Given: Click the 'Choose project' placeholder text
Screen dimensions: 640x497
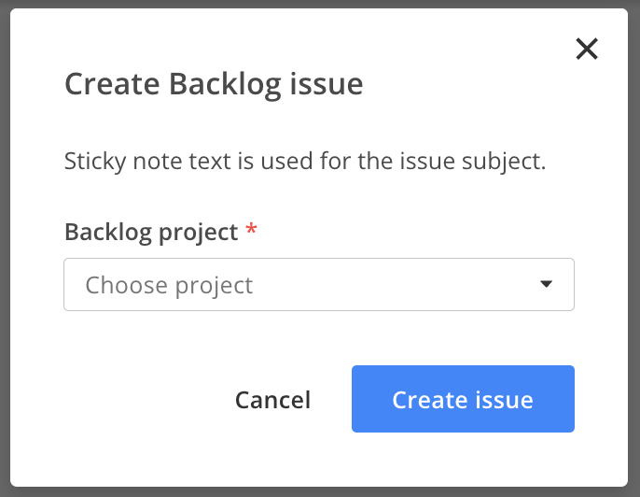Looking at the screenshot, I should (x=169, y=285).
